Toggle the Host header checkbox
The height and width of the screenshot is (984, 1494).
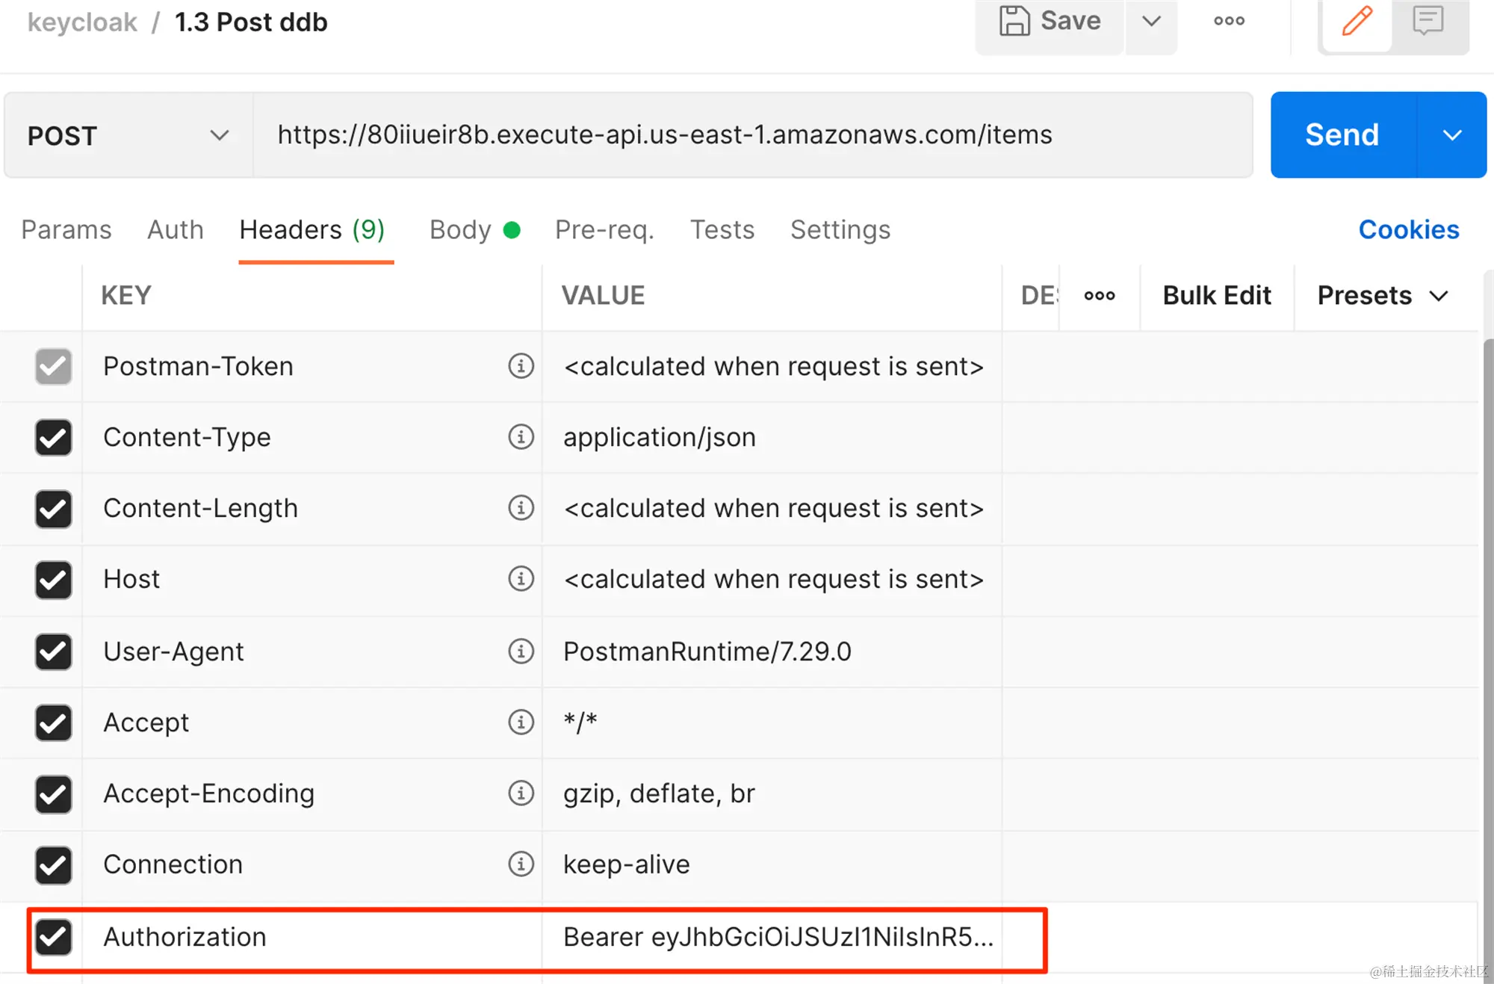pos(54,580)
